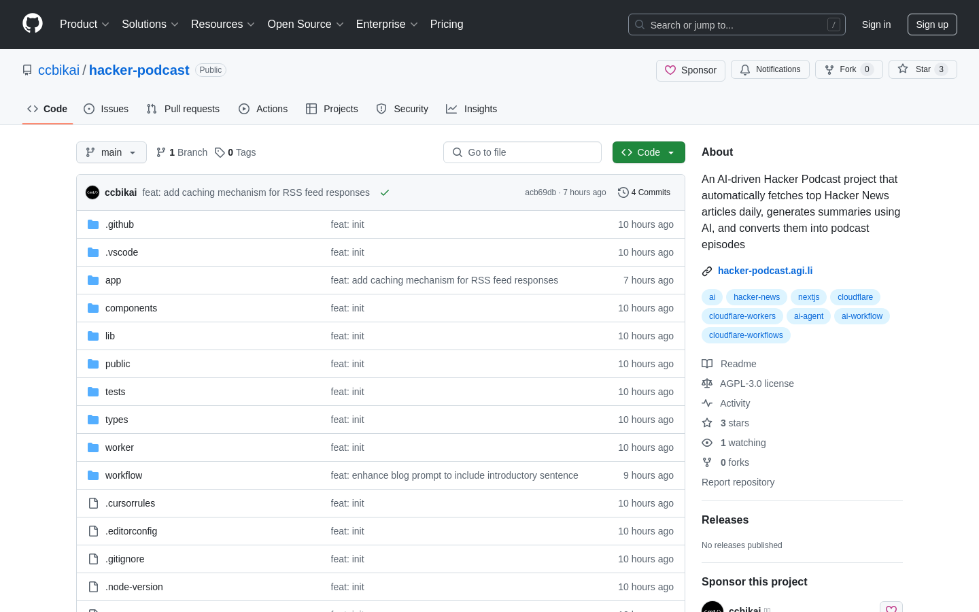Click the lib folder icon
This screenshot has height=612, width=979.
(x=93, y=336)
